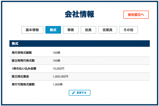Click the 変更する button text
Screen dimensions: 159x106
(x=81, y=93)
